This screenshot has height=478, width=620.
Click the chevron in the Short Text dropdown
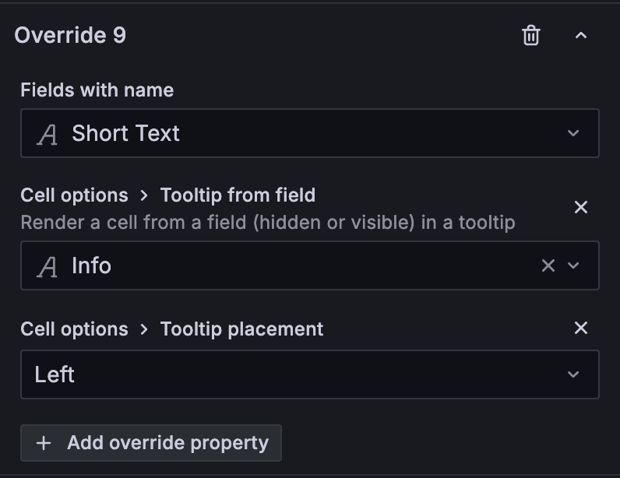(x=573, y=133)
